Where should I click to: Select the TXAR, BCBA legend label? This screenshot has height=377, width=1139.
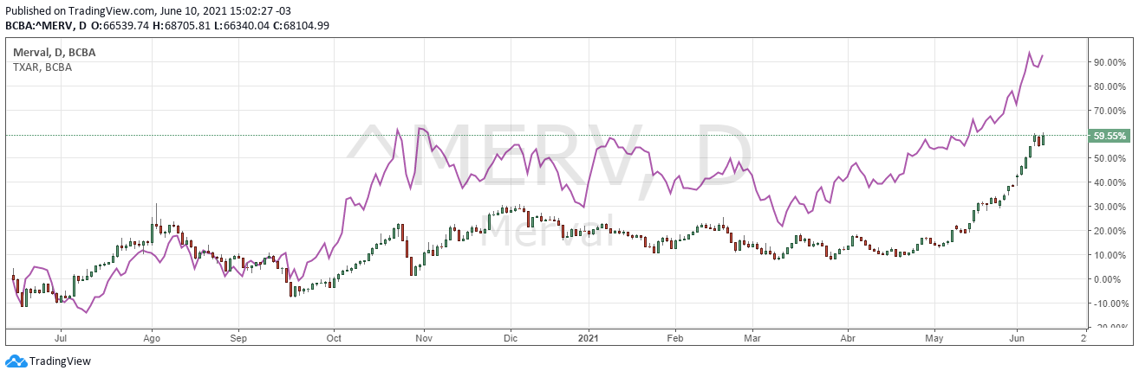42,67
